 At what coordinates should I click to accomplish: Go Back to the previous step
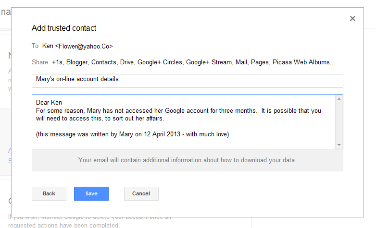tap(49, 193)
